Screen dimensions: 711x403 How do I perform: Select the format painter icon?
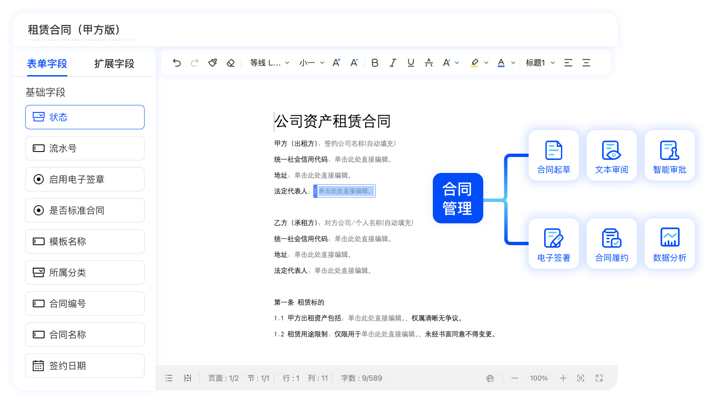click(x=213, y=63)
